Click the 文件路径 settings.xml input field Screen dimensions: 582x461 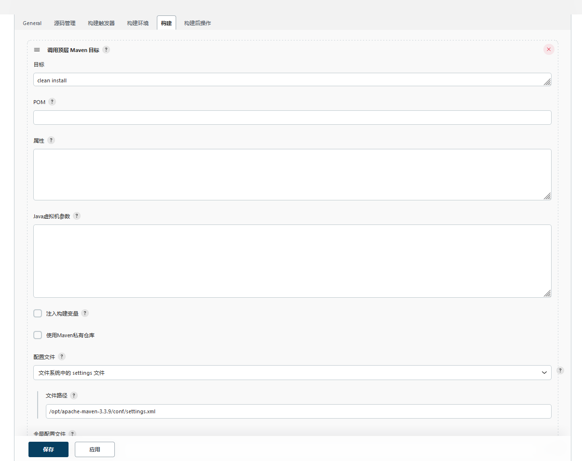(298, 411)
